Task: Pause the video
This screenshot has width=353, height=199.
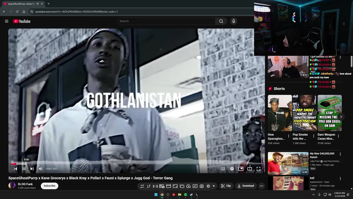Action: click(24, 169)
